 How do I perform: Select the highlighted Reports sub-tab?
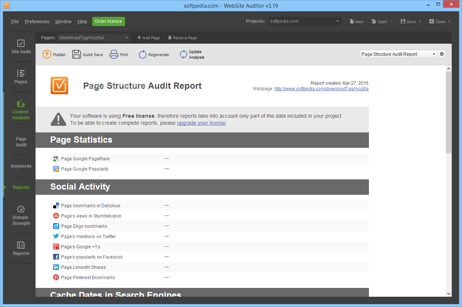(21, 187)
